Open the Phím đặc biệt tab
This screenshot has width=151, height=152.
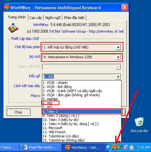(x=74, y=18)
